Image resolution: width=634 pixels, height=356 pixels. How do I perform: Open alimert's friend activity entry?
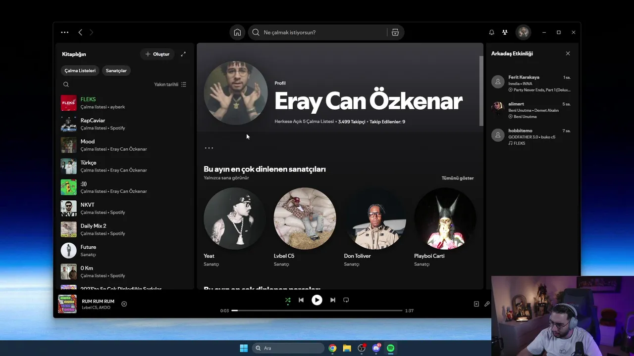[x=531, y=110]
